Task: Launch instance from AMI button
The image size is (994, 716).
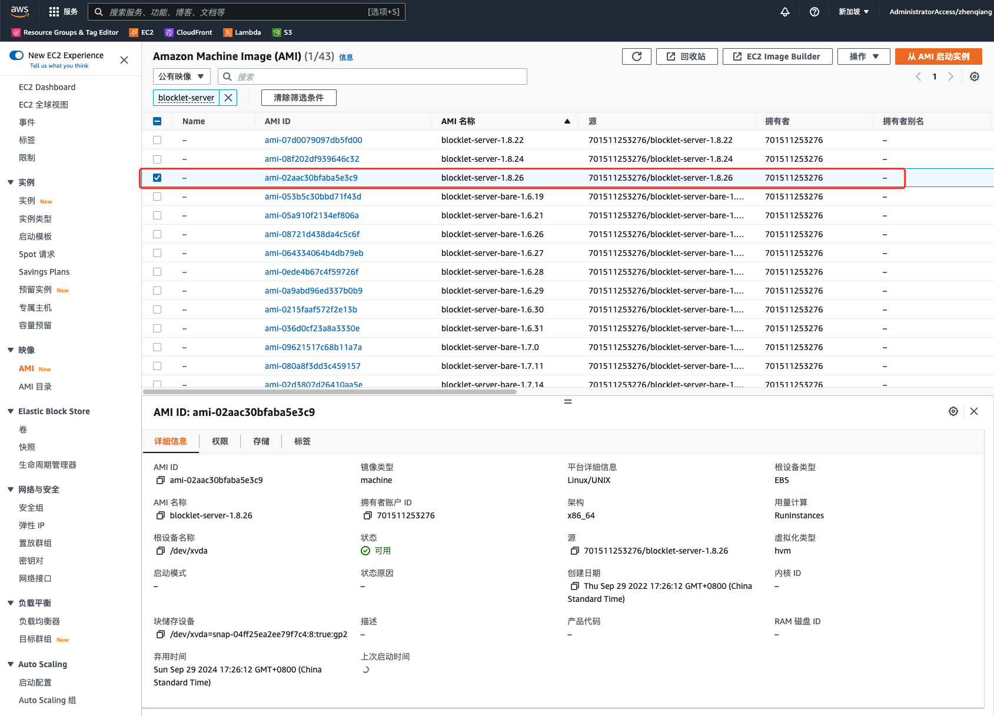Action: click(939, 56)
